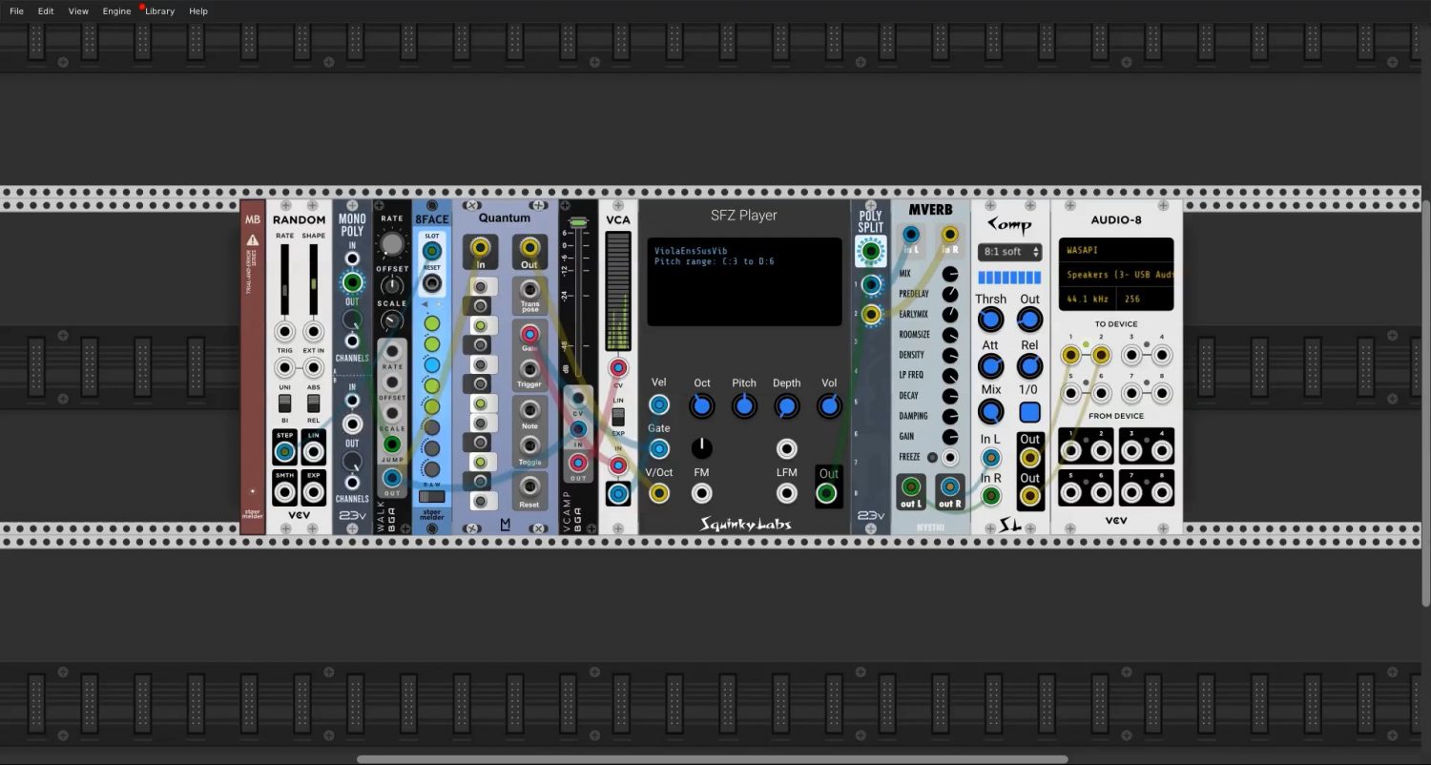
Task: Click the SFZ Player Out jack
Action: [x=827, y=493]
